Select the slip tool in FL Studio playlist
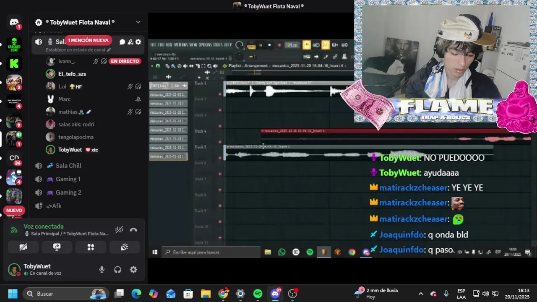Screen dimensions: 537x302 click(191, 66)
